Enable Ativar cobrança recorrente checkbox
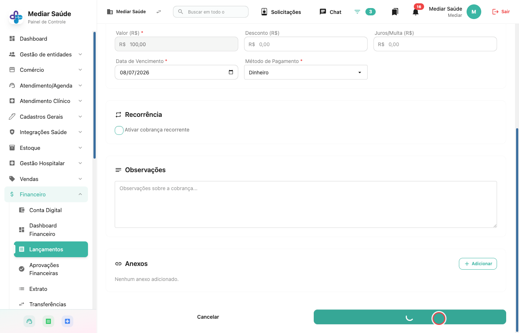This screenshot has height=333, width=519. pyautogui.click(x=119, y=130)
